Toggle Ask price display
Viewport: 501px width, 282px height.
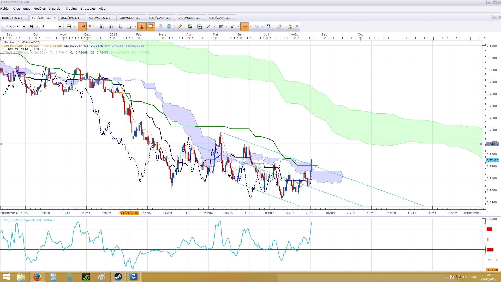click(x=92, y=26)
